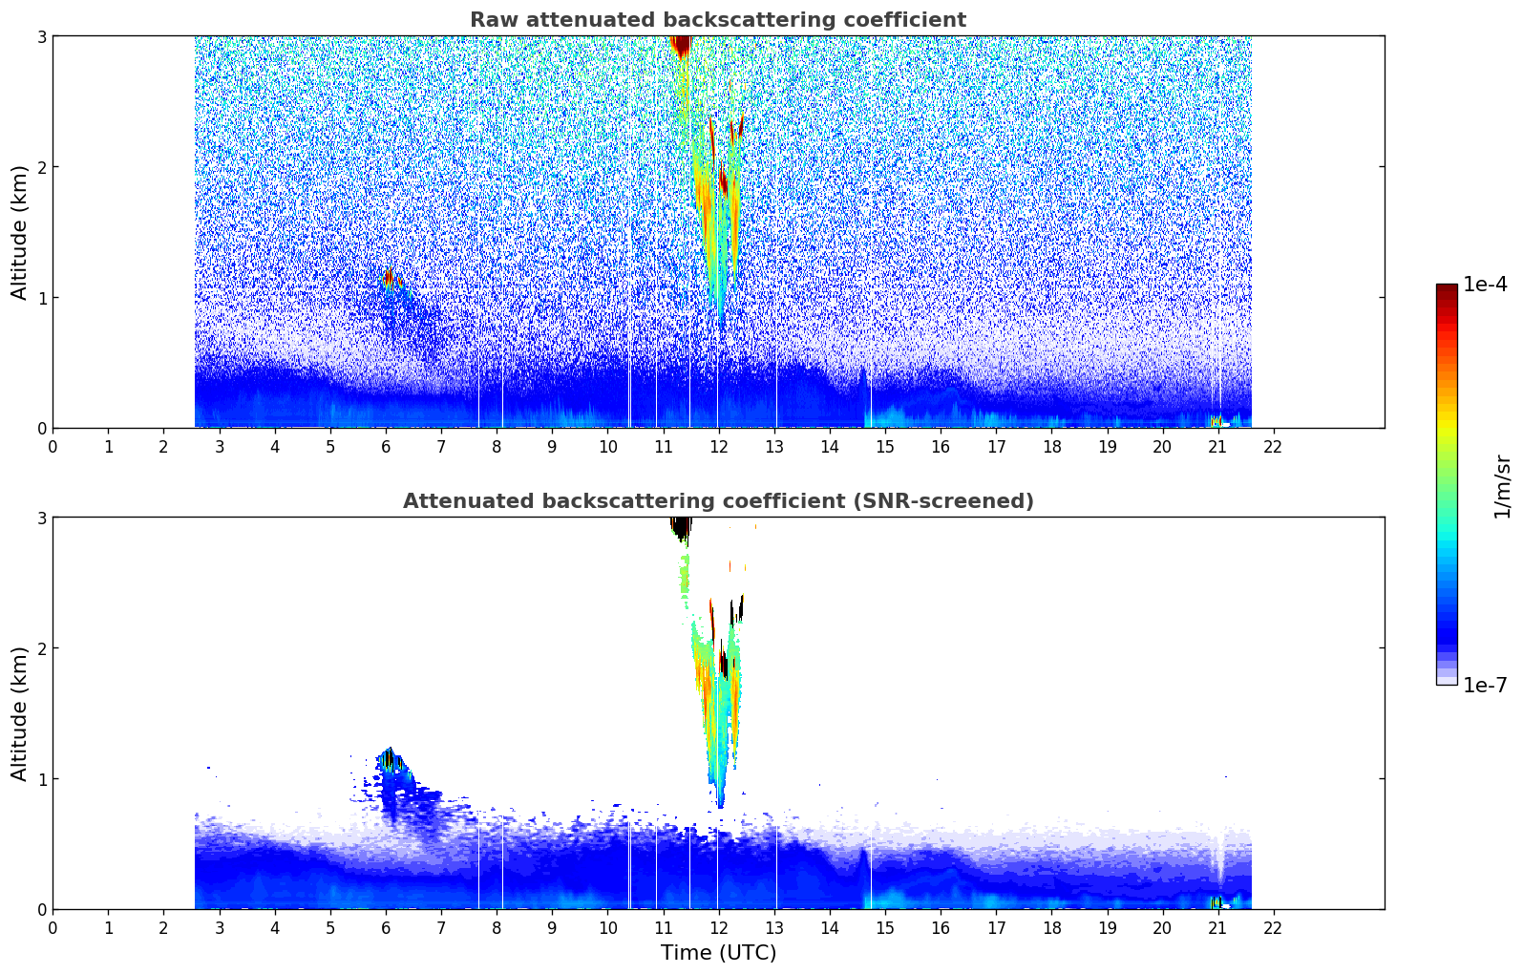1523x974 pixels.
Task: Click the bright near-surface signal at 21 UTC in bottom plot
Action: coord(1216,901)
